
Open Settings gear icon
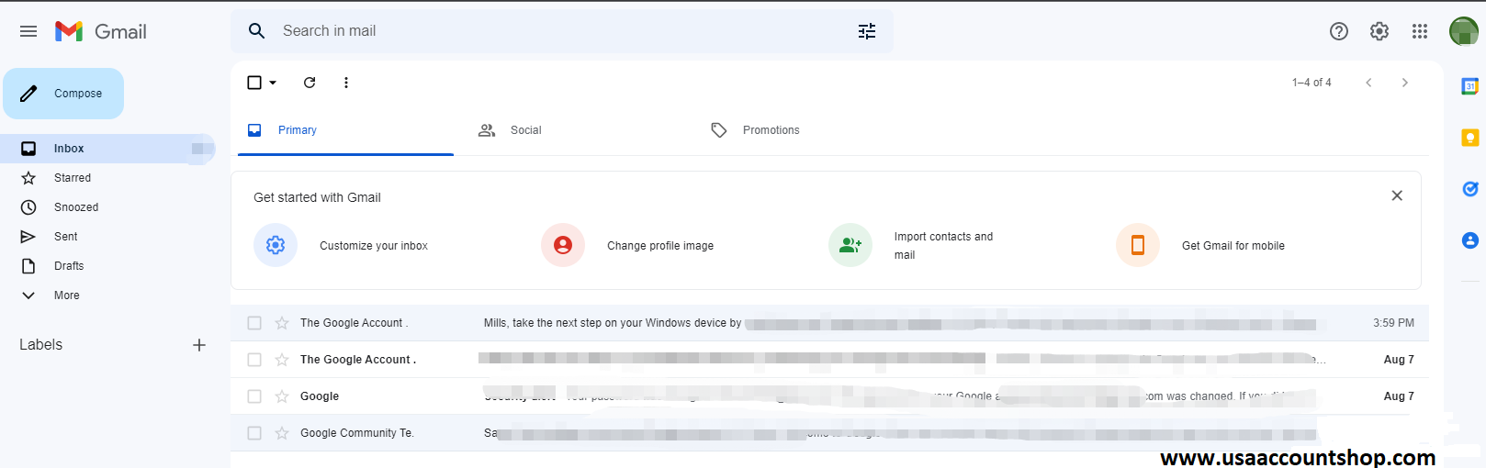(1379, 31)
